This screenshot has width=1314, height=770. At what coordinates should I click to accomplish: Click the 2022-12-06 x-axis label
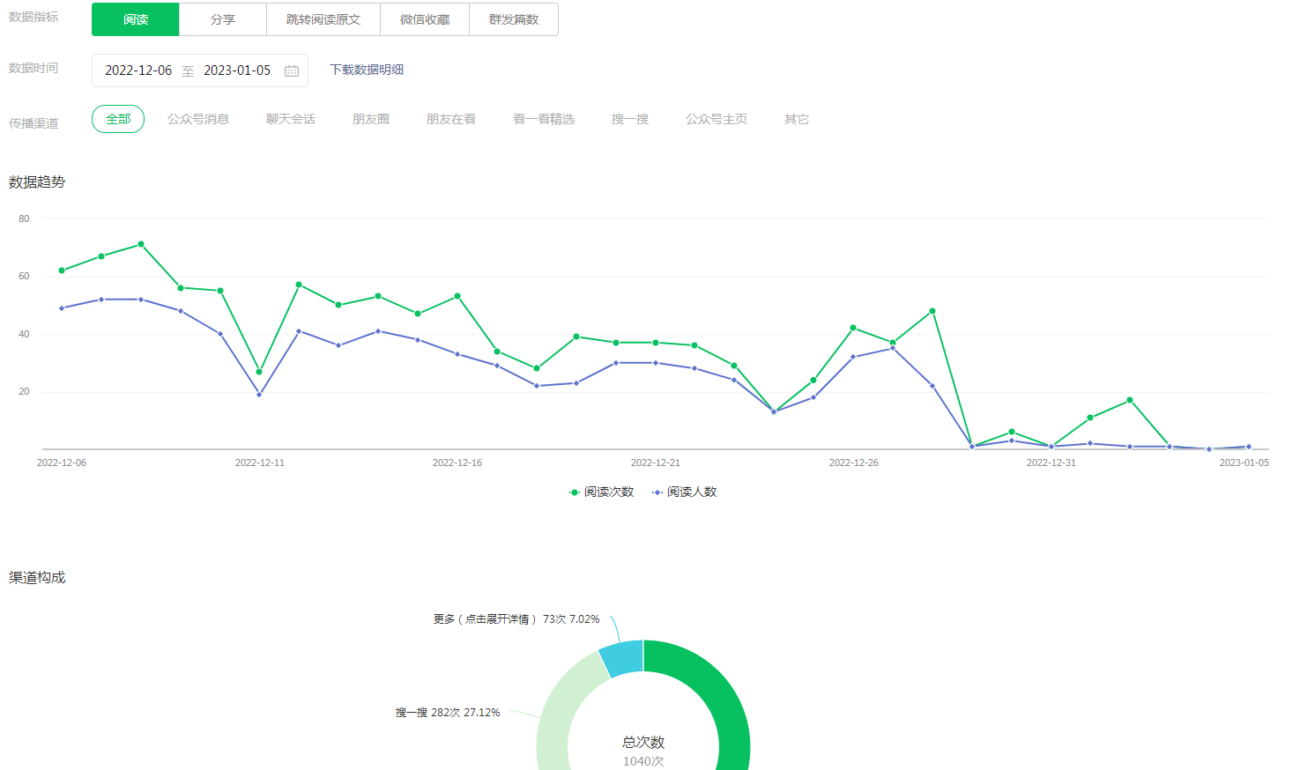click(62, 463)
